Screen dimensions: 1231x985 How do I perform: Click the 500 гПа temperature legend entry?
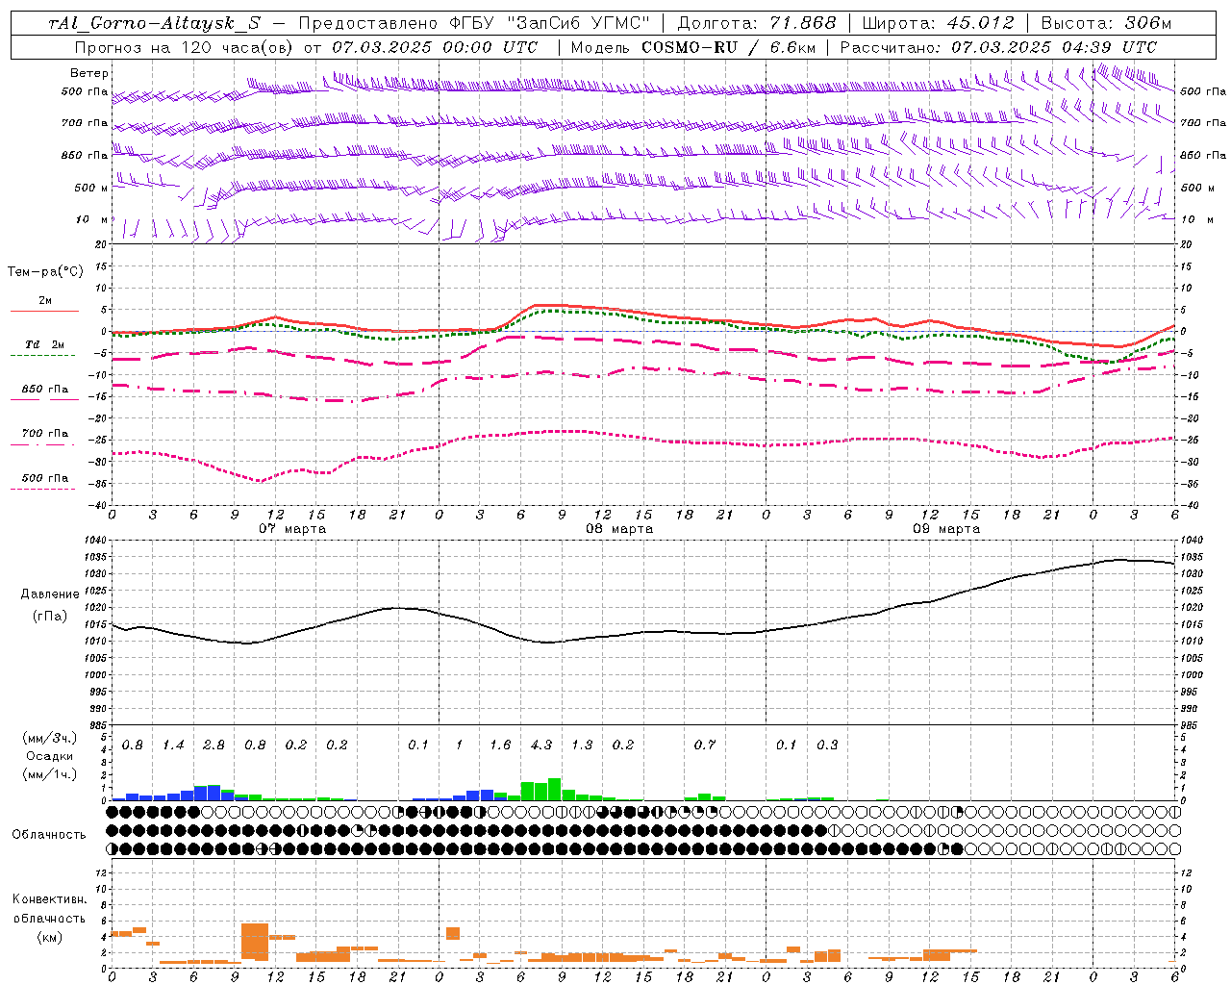45,478
